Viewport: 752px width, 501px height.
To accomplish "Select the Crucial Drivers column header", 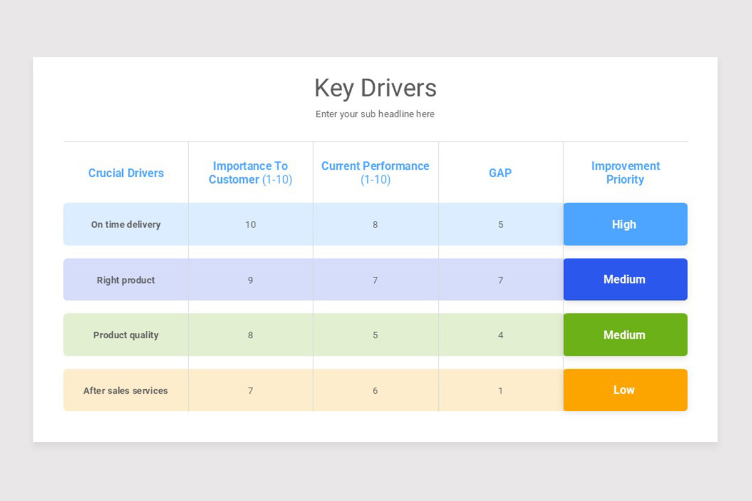I will [x=125, y=173].
